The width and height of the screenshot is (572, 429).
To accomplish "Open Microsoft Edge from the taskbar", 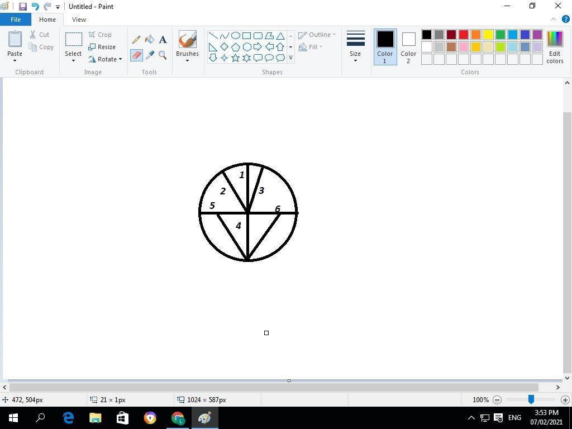I will point(68,418).
